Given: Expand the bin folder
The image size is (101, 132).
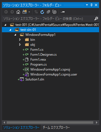Looking at the screenshot, I should (x=20, y=40).
